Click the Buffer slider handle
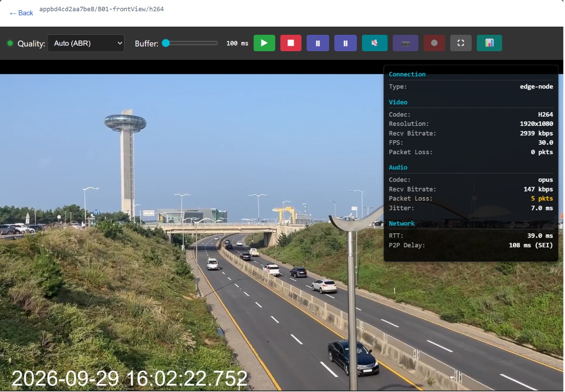565x392 pixels. pyautogui.click(x=166, y=43)
